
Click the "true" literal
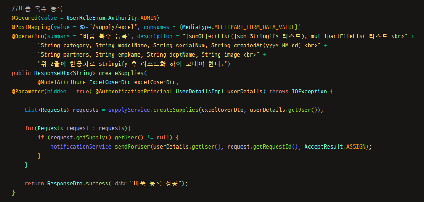coord(83,92)
